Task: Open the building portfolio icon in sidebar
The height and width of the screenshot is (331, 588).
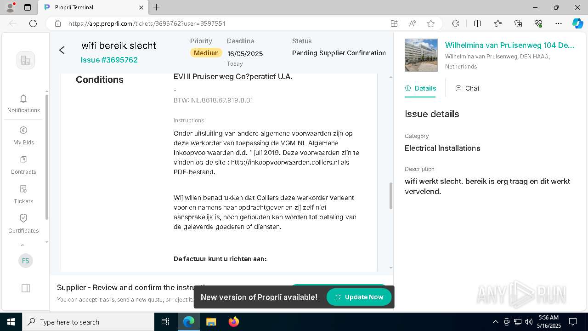Action: tap(26, 60)
